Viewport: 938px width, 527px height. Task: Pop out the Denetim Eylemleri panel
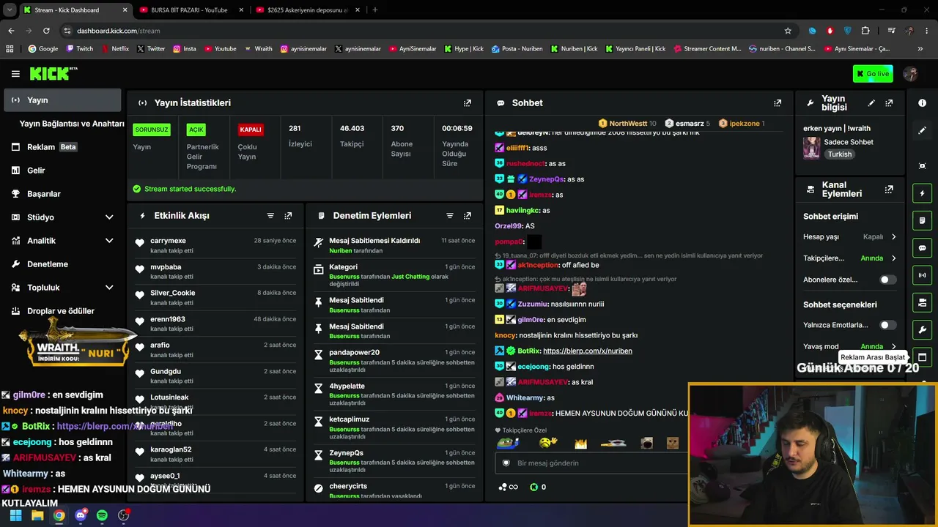[468, 216]
